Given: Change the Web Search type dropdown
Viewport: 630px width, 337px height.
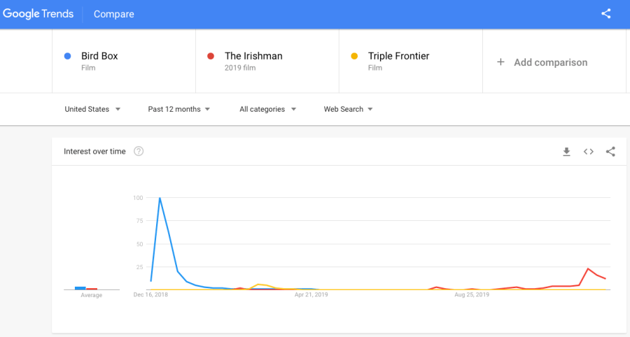Looking at the screenshot, I should [x=348, y=109].
